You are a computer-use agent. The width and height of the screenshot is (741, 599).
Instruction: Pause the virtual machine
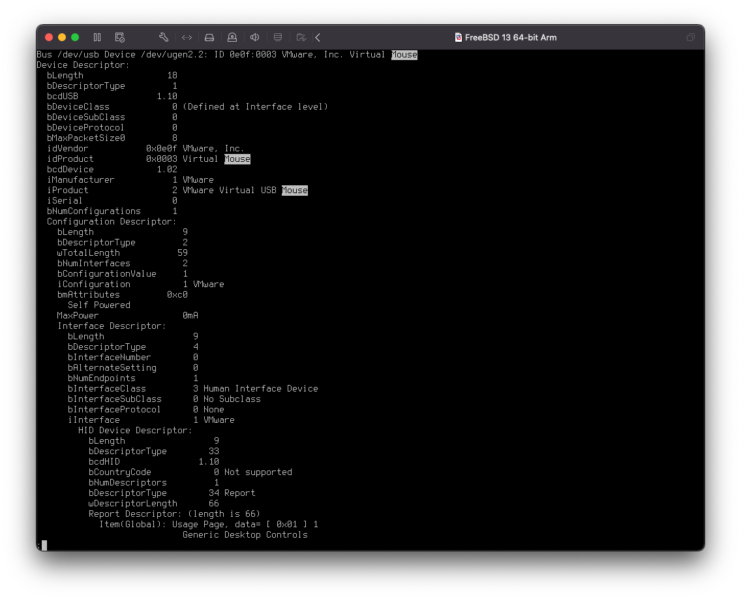coord(97,37)
